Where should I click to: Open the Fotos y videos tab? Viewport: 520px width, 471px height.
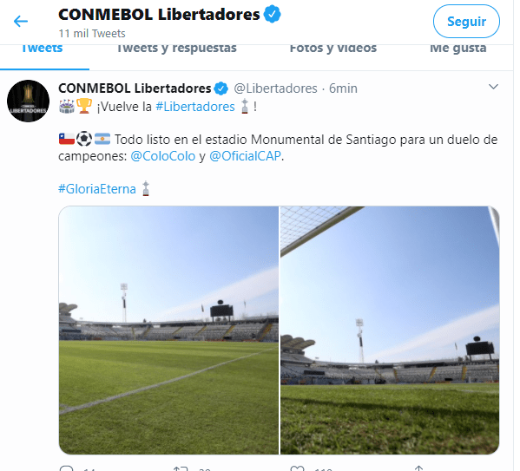coord(333,49)
